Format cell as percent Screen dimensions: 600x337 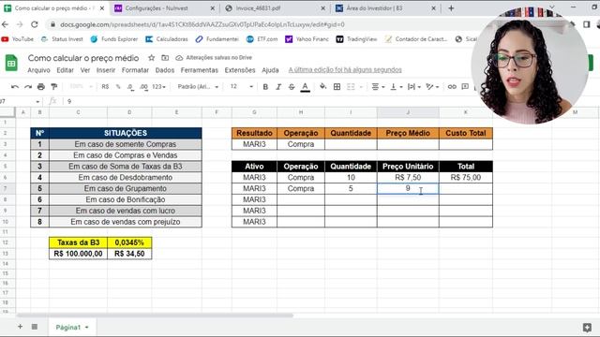click(118, 87)
